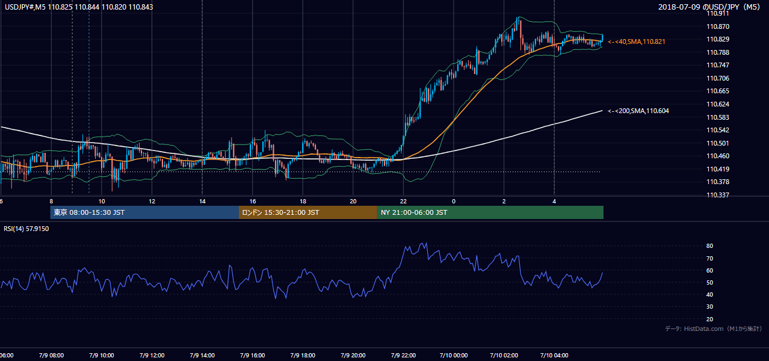Click price level 110.870 on the axis
The image size is (769, 361).
coord(718,26)
